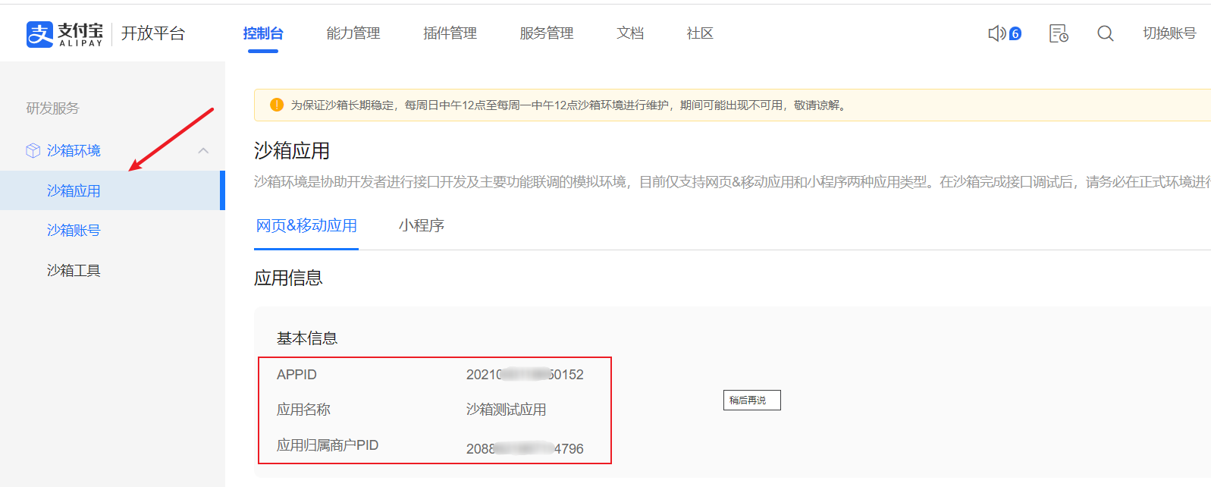Click the 应用信息 heading

click(288, 278)
